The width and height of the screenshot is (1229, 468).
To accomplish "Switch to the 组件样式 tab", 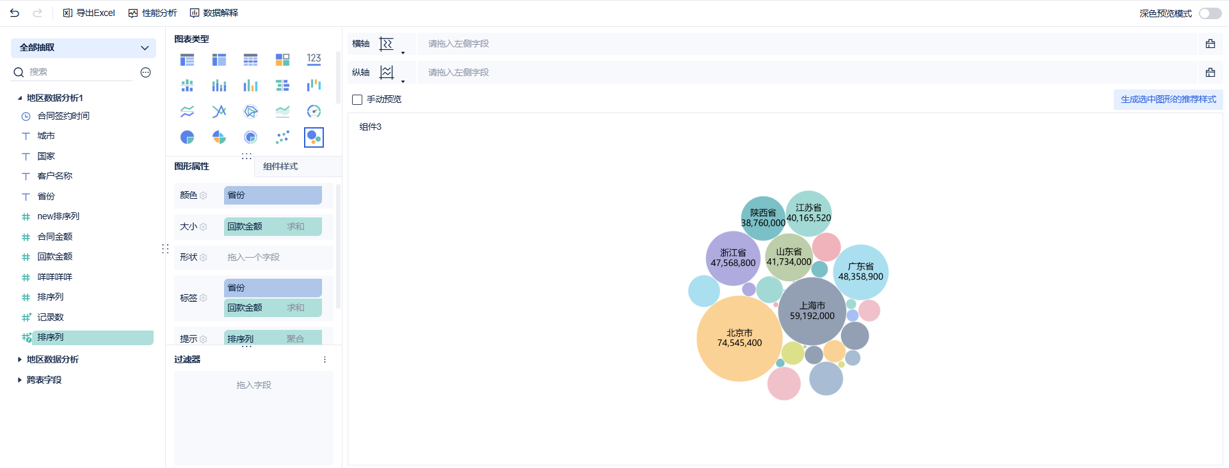I will (280, 166).
